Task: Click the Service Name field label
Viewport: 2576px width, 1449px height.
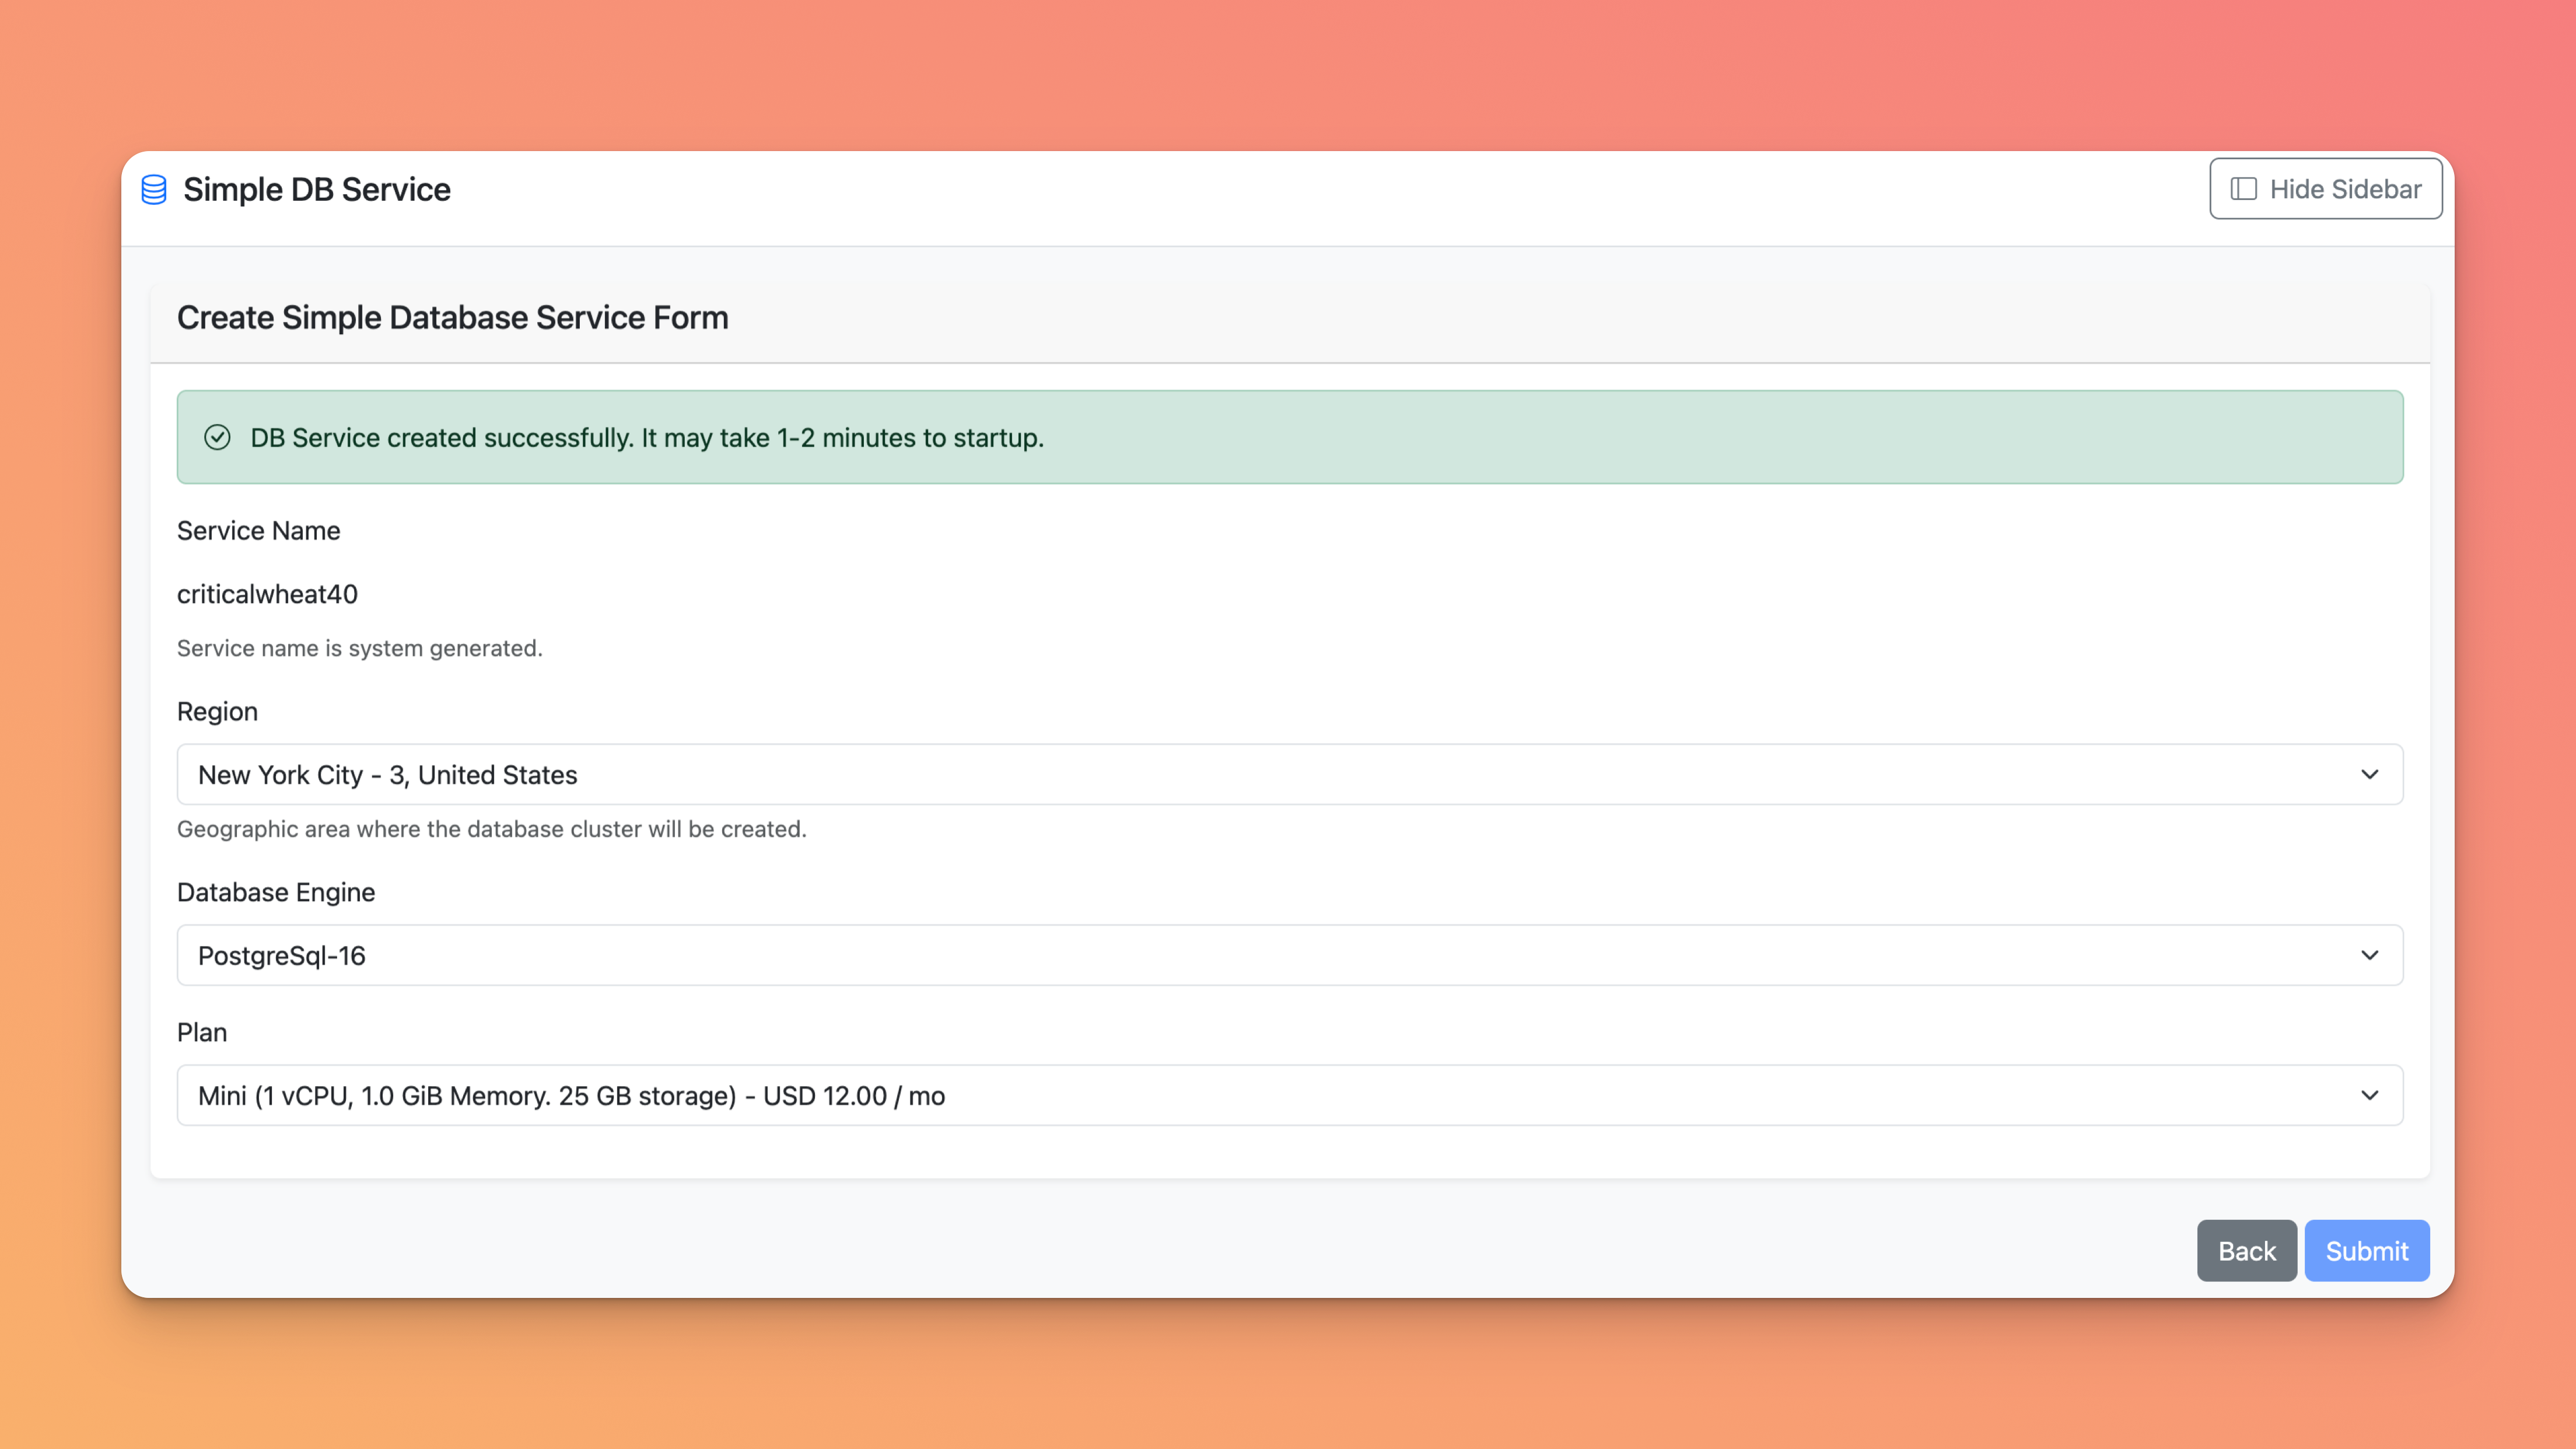Action: click(x=258, y=530)
